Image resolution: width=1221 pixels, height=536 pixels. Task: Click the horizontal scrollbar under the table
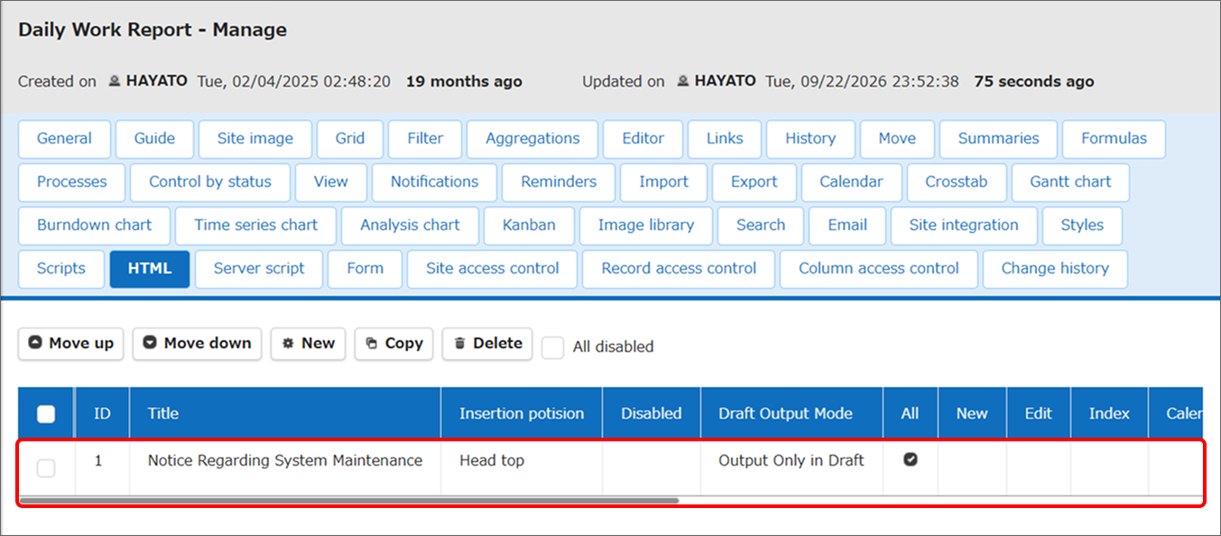(348, 499)
